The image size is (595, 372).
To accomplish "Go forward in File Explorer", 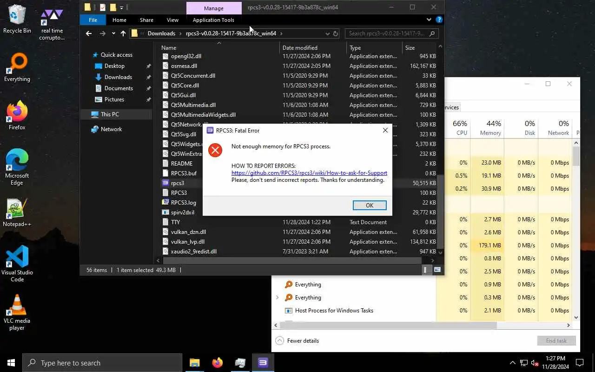I will (103, 33).
